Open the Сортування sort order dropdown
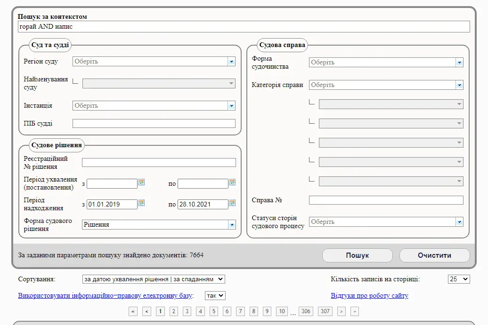 [154, 279]
